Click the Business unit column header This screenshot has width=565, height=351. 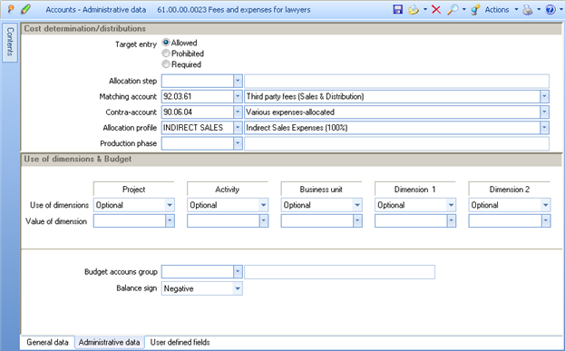click(321, 190)
